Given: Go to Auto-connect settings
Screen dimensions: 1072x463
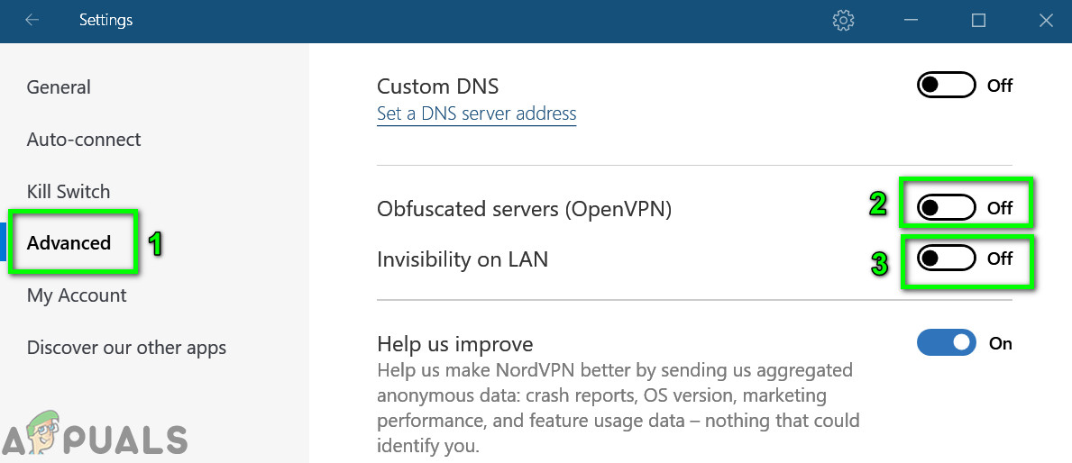Looking at the screenshot, I should pyautogui.click(x=84, y=140).
